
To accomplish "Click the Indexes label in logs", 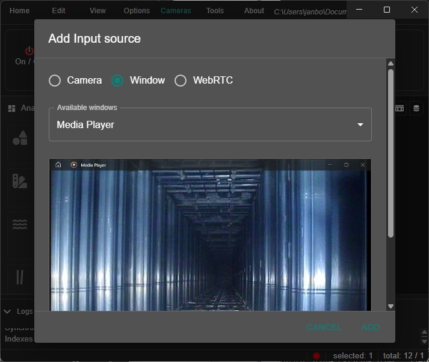I will (x=19, y=339).
